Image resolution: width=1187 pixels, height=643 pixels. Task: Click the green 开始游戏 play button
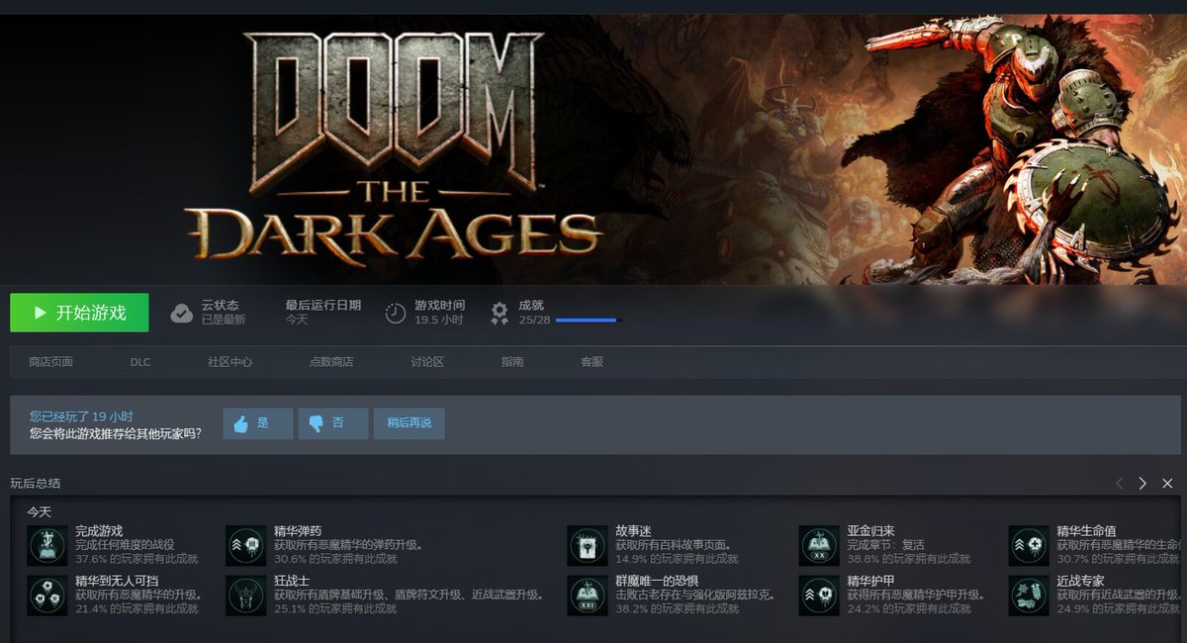79,313
